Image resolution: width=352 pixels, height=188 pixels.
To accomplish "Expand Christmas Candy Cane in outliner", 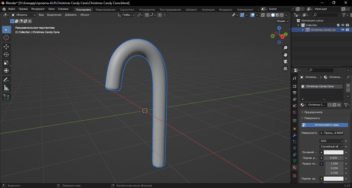I will (303, 30).
